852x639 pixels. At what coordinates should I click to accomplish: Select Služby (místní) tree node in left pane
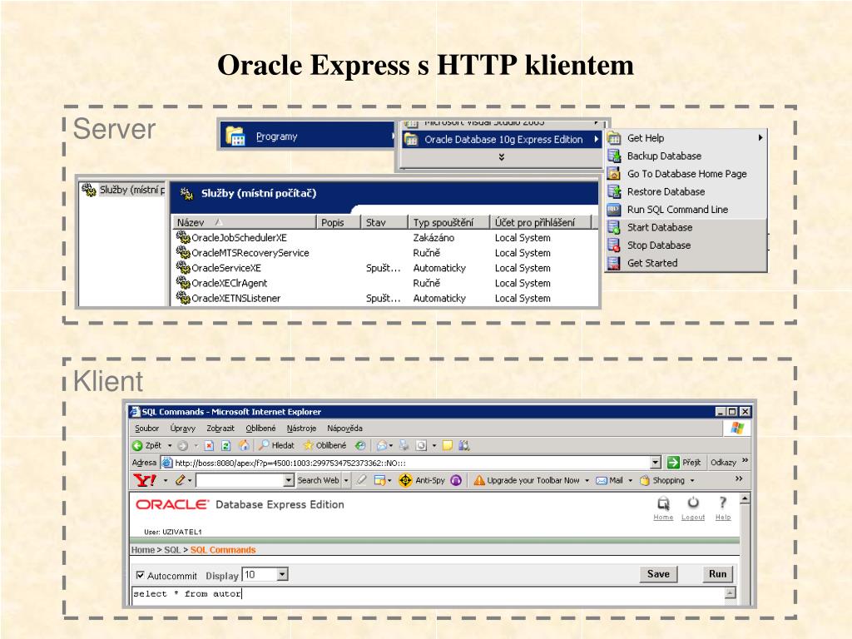pyautogui.click(x=123, y=190)
